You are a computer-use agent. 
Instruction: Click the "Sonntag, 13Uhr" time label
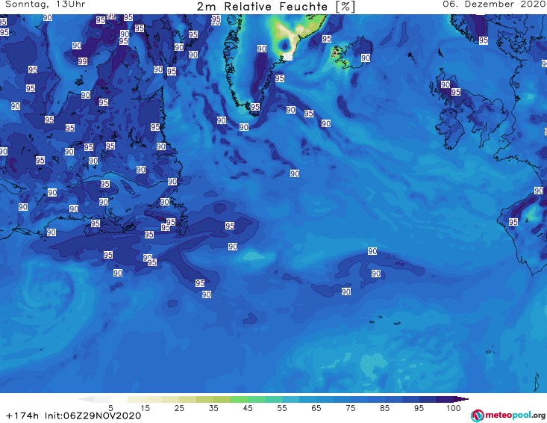pos(45,4)
